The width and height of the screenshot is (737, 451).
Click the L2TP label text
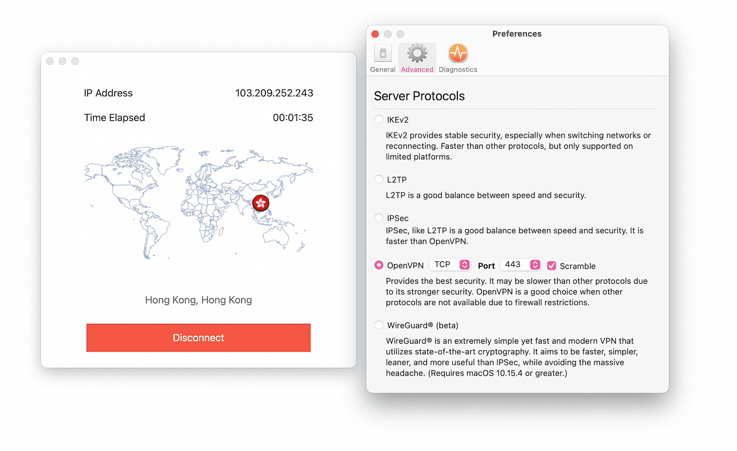[x=397, y=180]
